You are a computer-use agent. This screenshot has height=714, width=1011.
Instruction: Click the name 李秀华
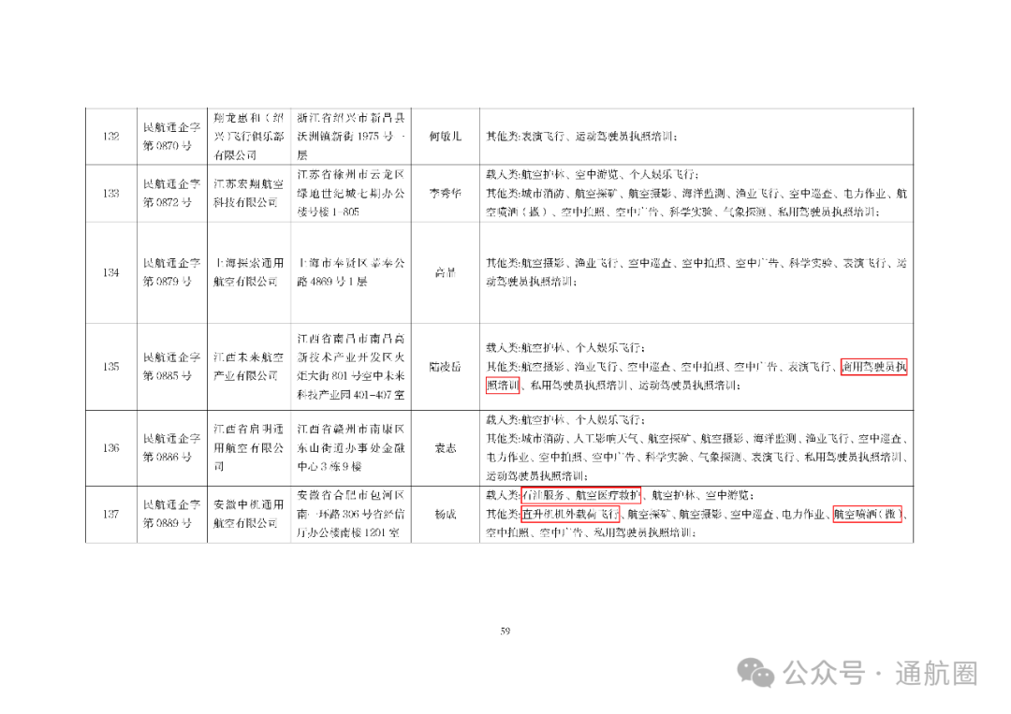[x=446, y=194]
